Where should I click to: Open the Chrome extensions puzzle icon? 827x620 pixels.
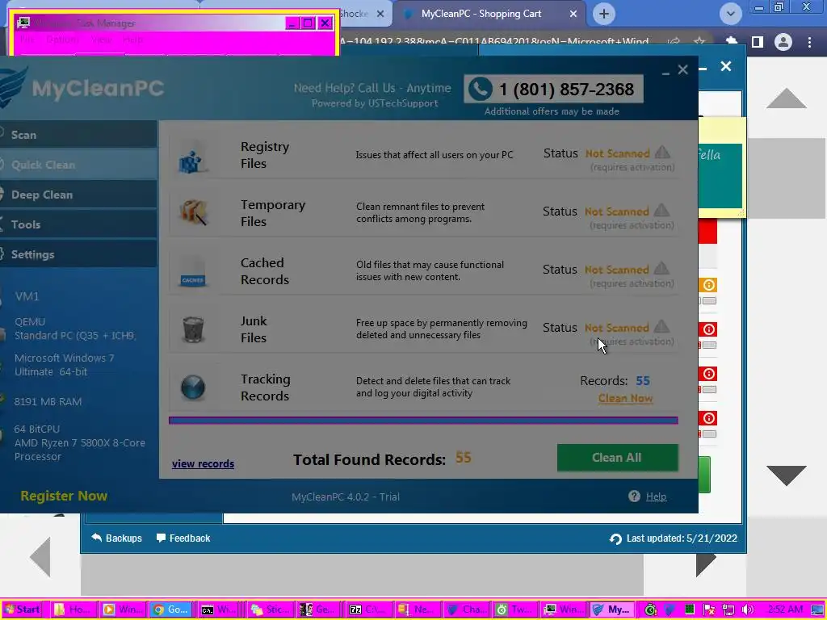[732, 42]
